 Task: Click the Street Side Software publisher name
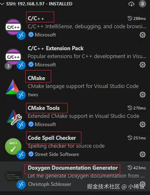[57, 154]
